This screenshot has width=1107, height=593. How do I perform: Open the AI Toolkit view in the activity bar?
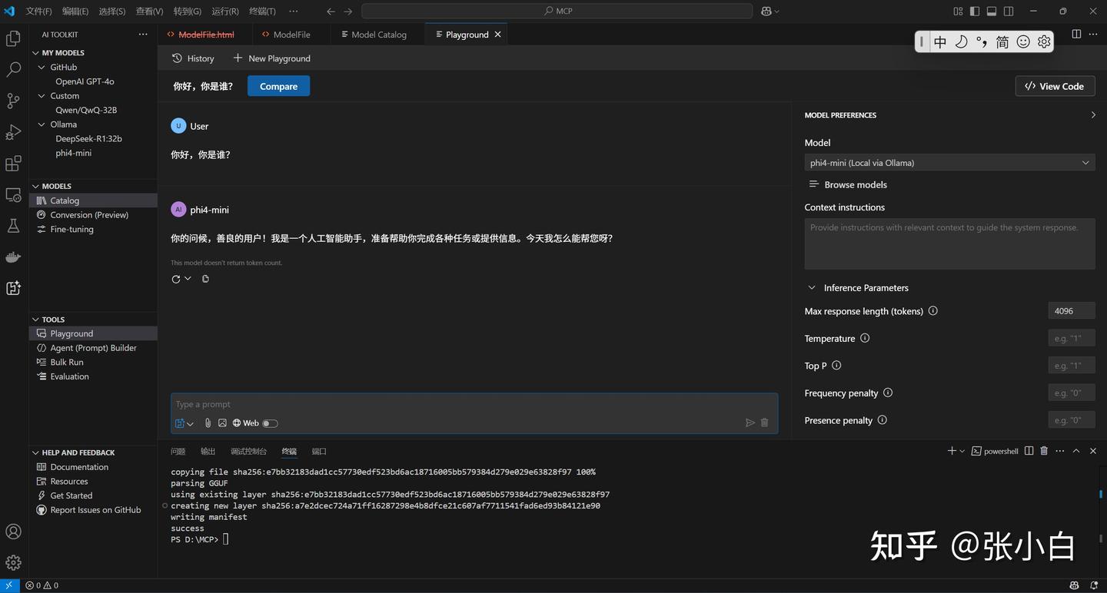13,288
